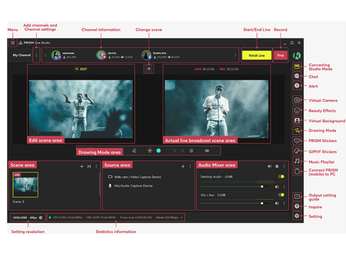Click the 1920x1080 resolution text

20,218
